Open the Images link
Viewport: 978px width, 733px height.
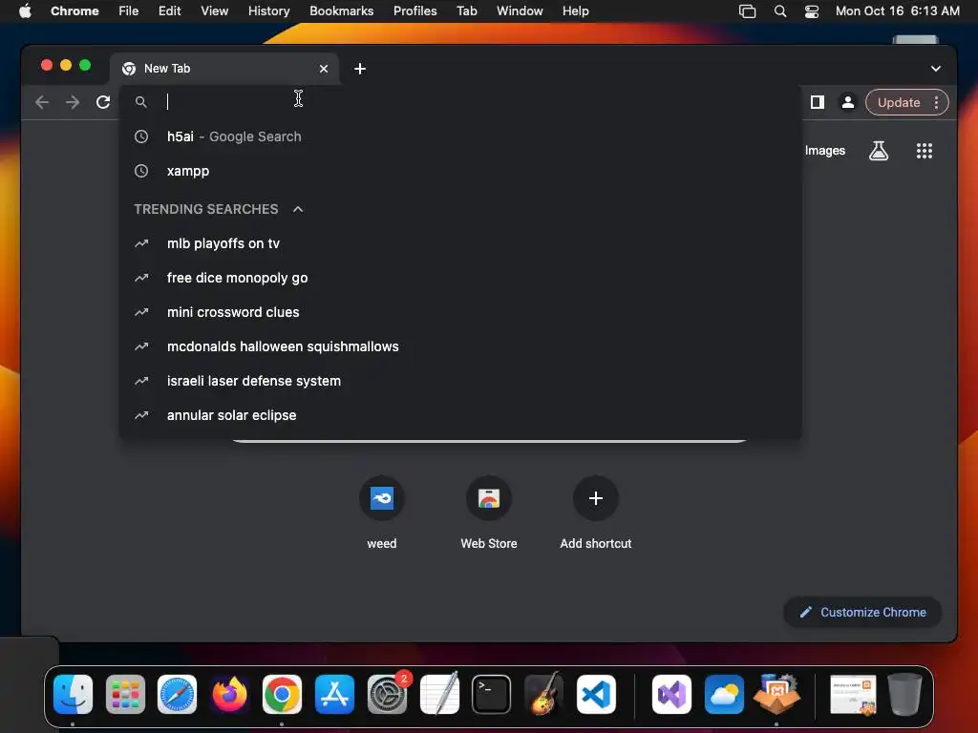(824, 150)
